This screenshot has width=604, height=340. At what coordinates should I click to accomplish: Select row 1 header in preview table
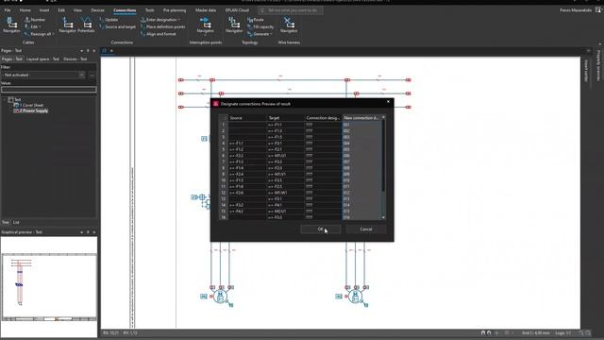(x=224, y=125)
